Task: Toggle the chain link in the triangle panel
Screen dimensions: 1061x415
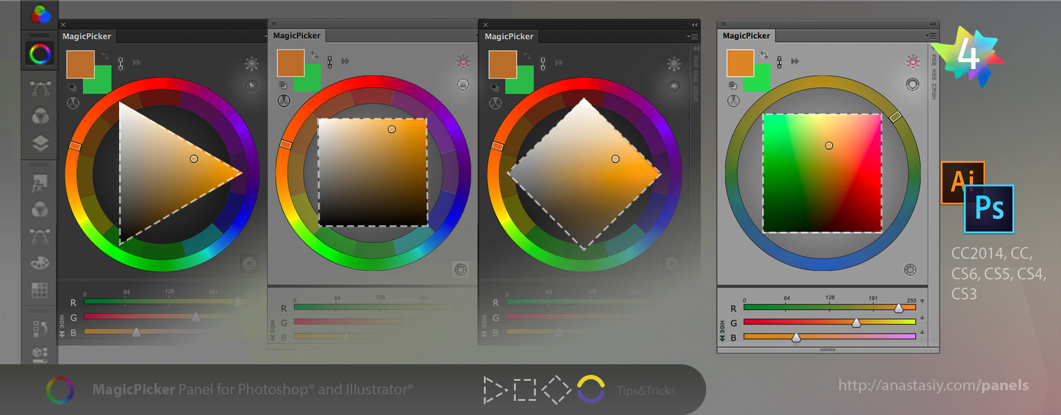Action: (x=121, y=64)
